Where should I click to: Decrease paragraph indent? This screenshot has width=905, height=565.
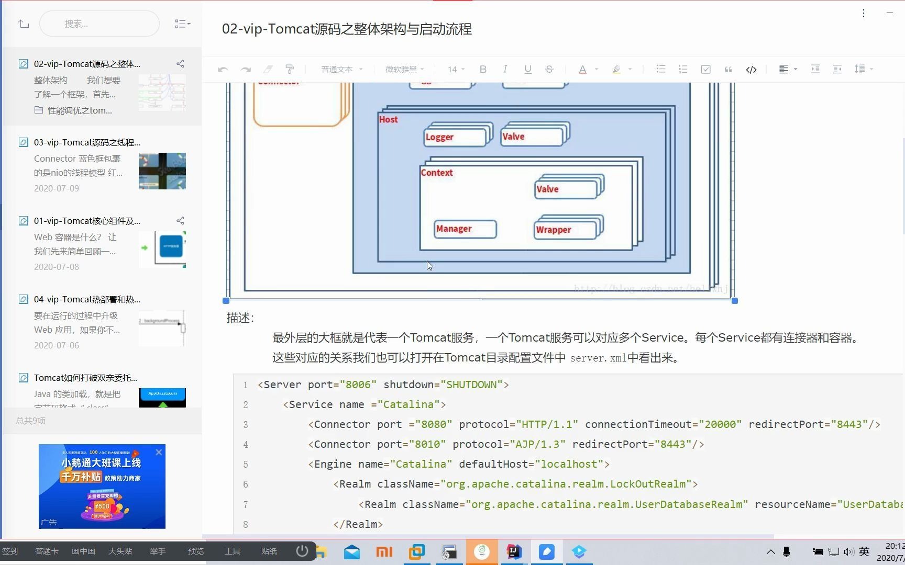(837, 69)
